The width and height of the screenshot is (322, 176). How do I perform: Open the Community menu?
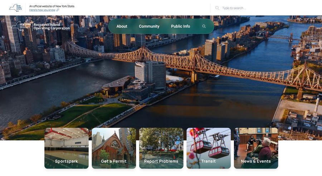tap(149, 26)
